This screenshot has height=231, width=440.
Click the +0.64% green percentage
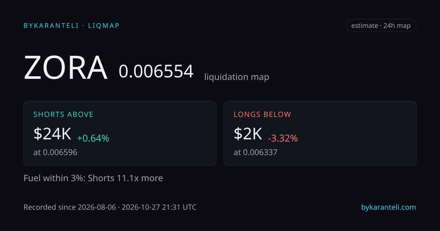(x=93, y=138)
